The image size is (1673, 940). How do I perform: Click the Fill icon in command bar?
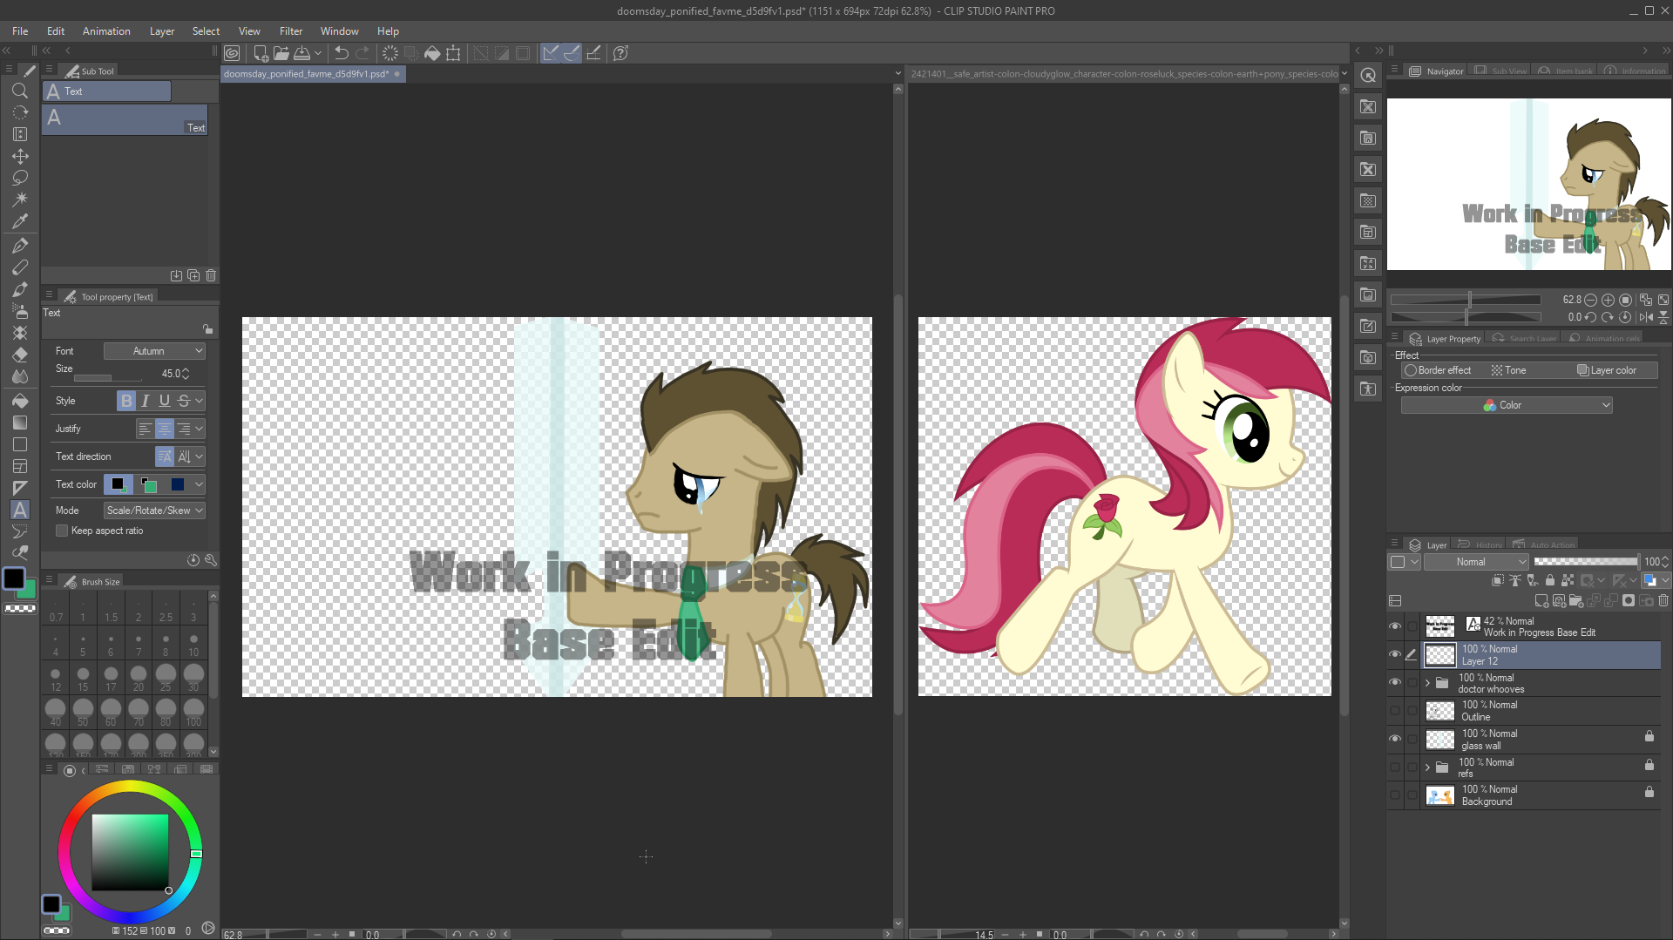(432, 53)
